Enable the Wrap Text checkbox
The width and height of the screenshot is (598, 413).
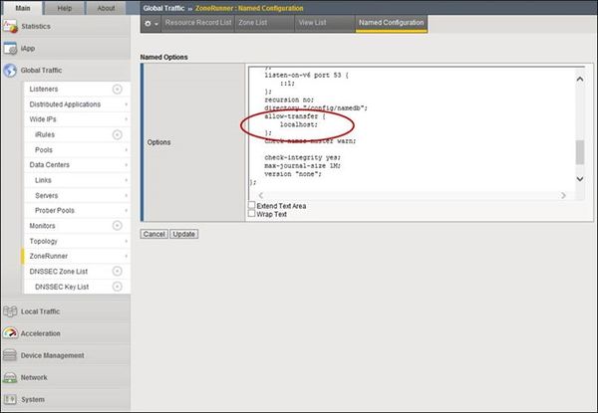point(252,214)
